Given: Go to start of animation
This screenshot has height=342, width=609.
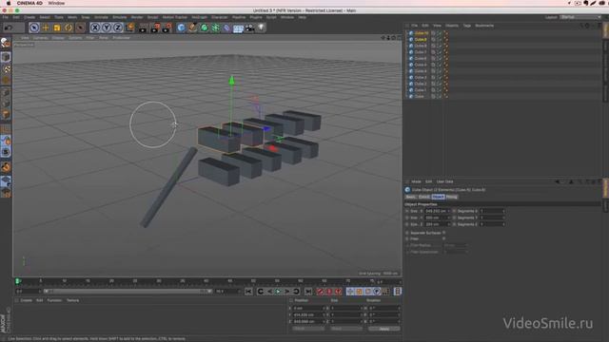Looking at the screenshot, I should (x=248, y=292).
